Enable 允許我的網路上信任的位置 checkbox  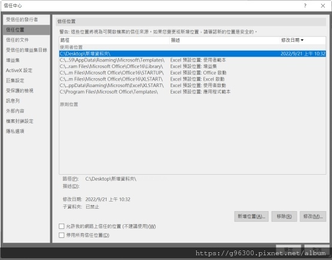[62, 227]
